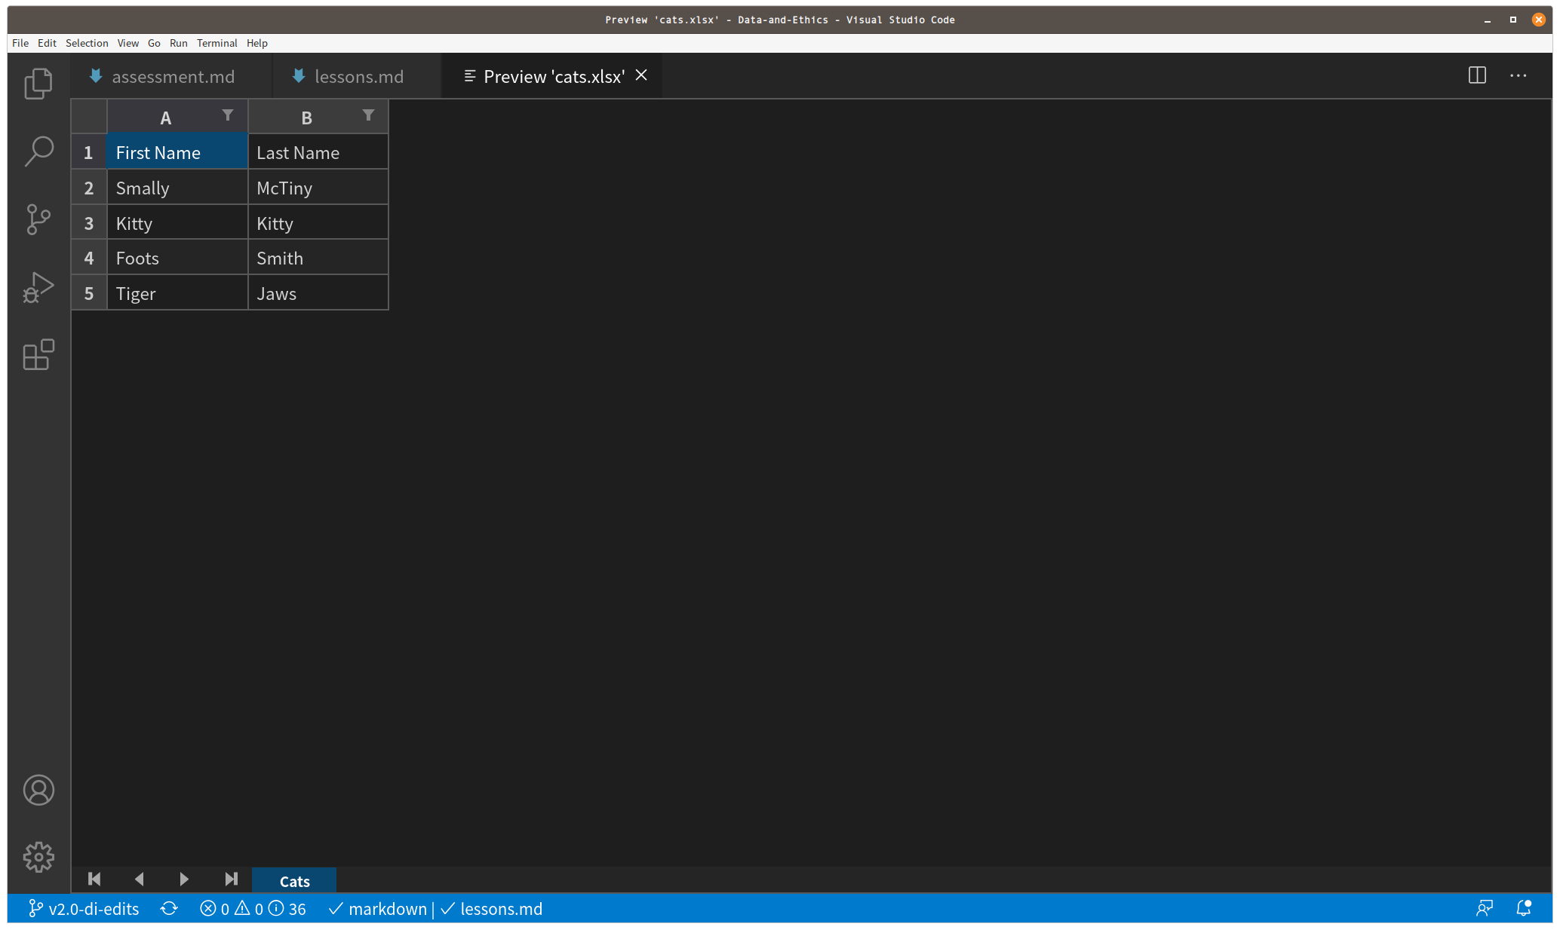Image resolution: width=1560 pixels, height=930 pixels.
Task: Open the Edit menu
Action: (x=47, y=43)
